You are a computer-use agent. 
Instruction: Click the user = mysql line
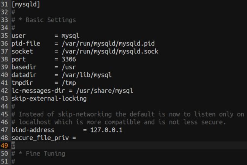point(45,36)
